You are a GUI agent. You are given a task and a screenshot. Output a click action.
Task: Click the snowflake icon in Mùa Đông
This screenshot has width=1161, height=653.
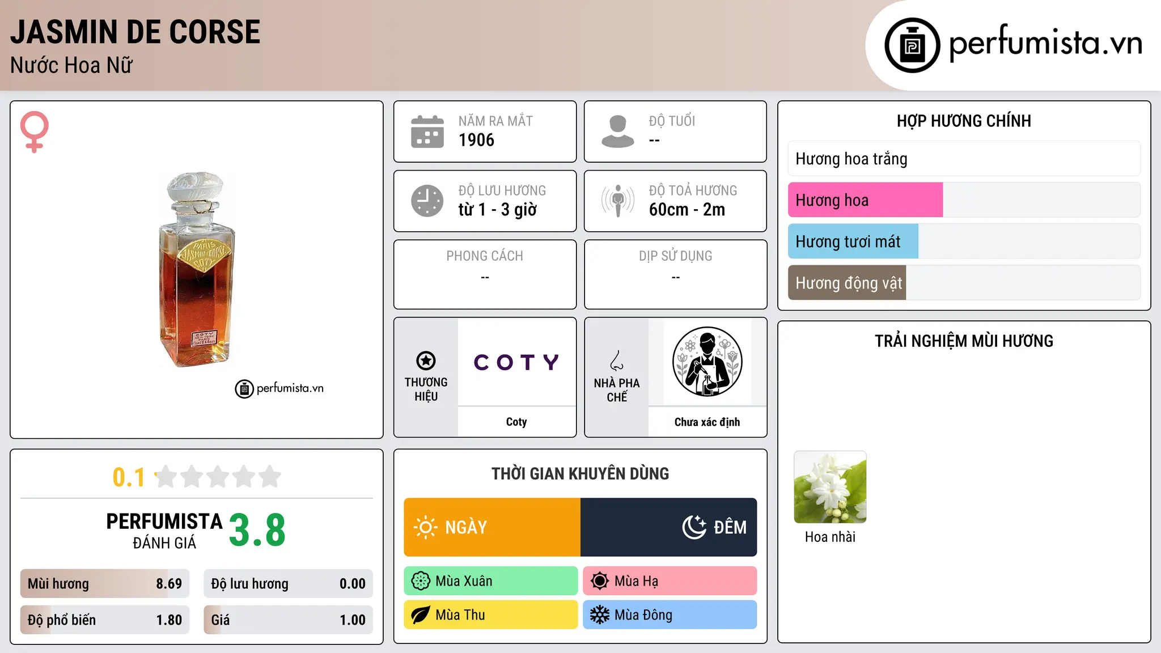[600, 615]
